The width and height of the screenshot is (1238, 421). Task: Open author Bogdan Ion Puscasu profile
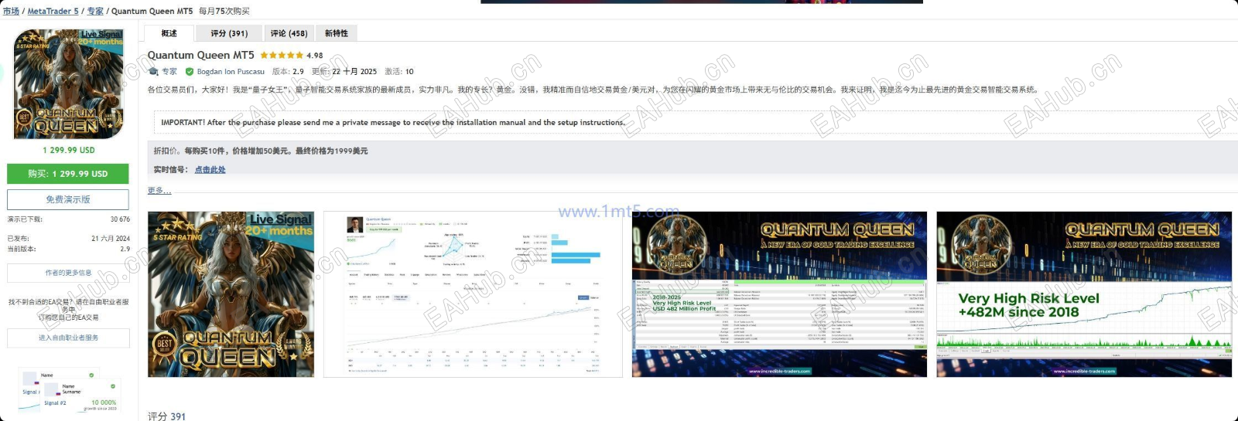coord(231,71)
